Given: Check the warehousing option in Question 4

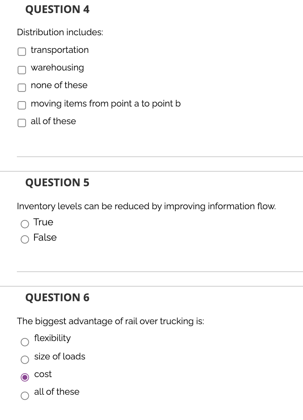Looking at the screenshot, I should (21, 69).
